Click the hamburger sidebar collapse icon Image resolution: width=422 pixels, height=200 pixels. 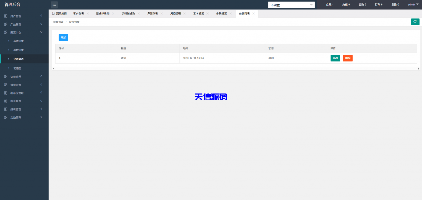[54, 5]
